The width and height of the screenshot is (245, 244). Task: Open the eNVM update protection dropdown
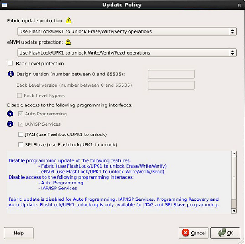coord(127,53)
